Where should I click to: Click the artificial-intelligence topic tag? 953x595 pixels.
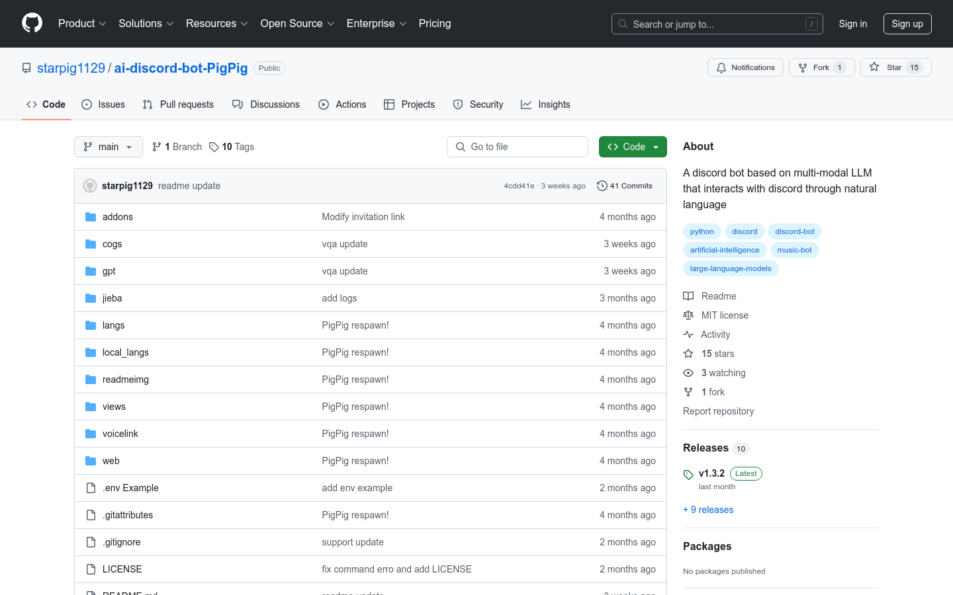pyautogui.click(x=725, y=250)
